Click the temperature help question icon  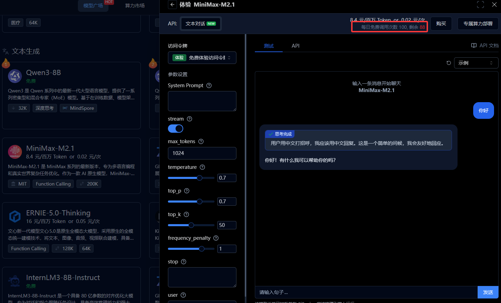(x=202, y=167)
